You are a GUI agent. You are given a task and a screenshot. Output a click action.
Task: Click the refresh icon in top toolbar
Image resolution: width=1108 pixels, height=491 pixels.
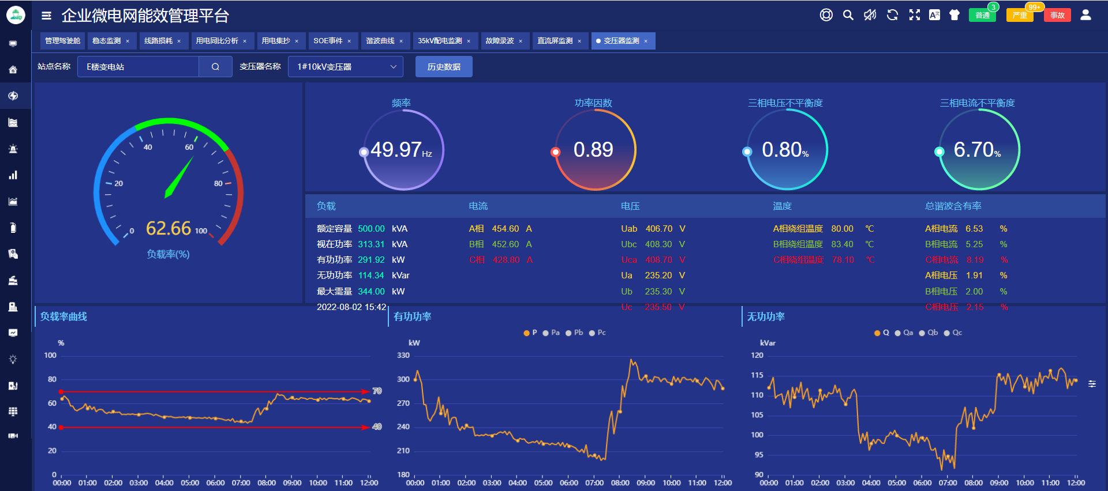click(x=892, y=15)
